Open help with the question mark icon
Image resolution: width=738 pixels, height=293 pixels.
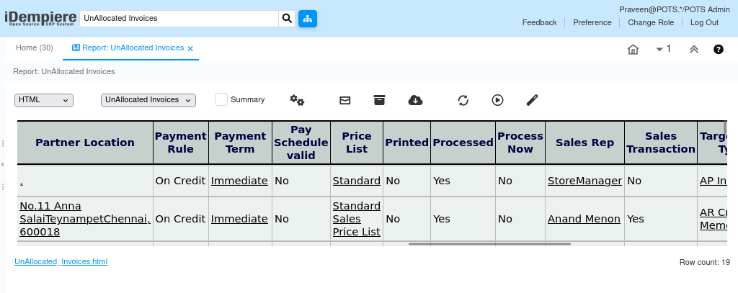click(719, 49)
